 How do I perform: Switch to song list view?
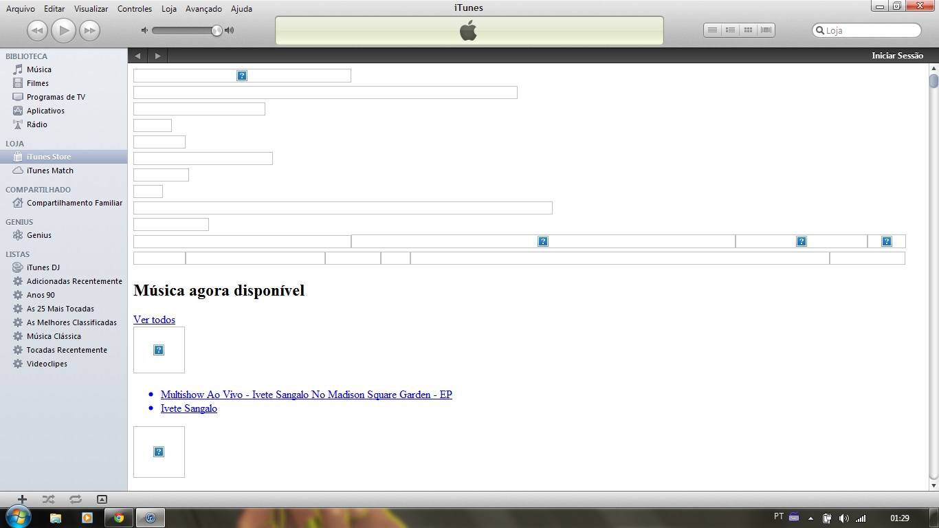(x=712, y=30)
